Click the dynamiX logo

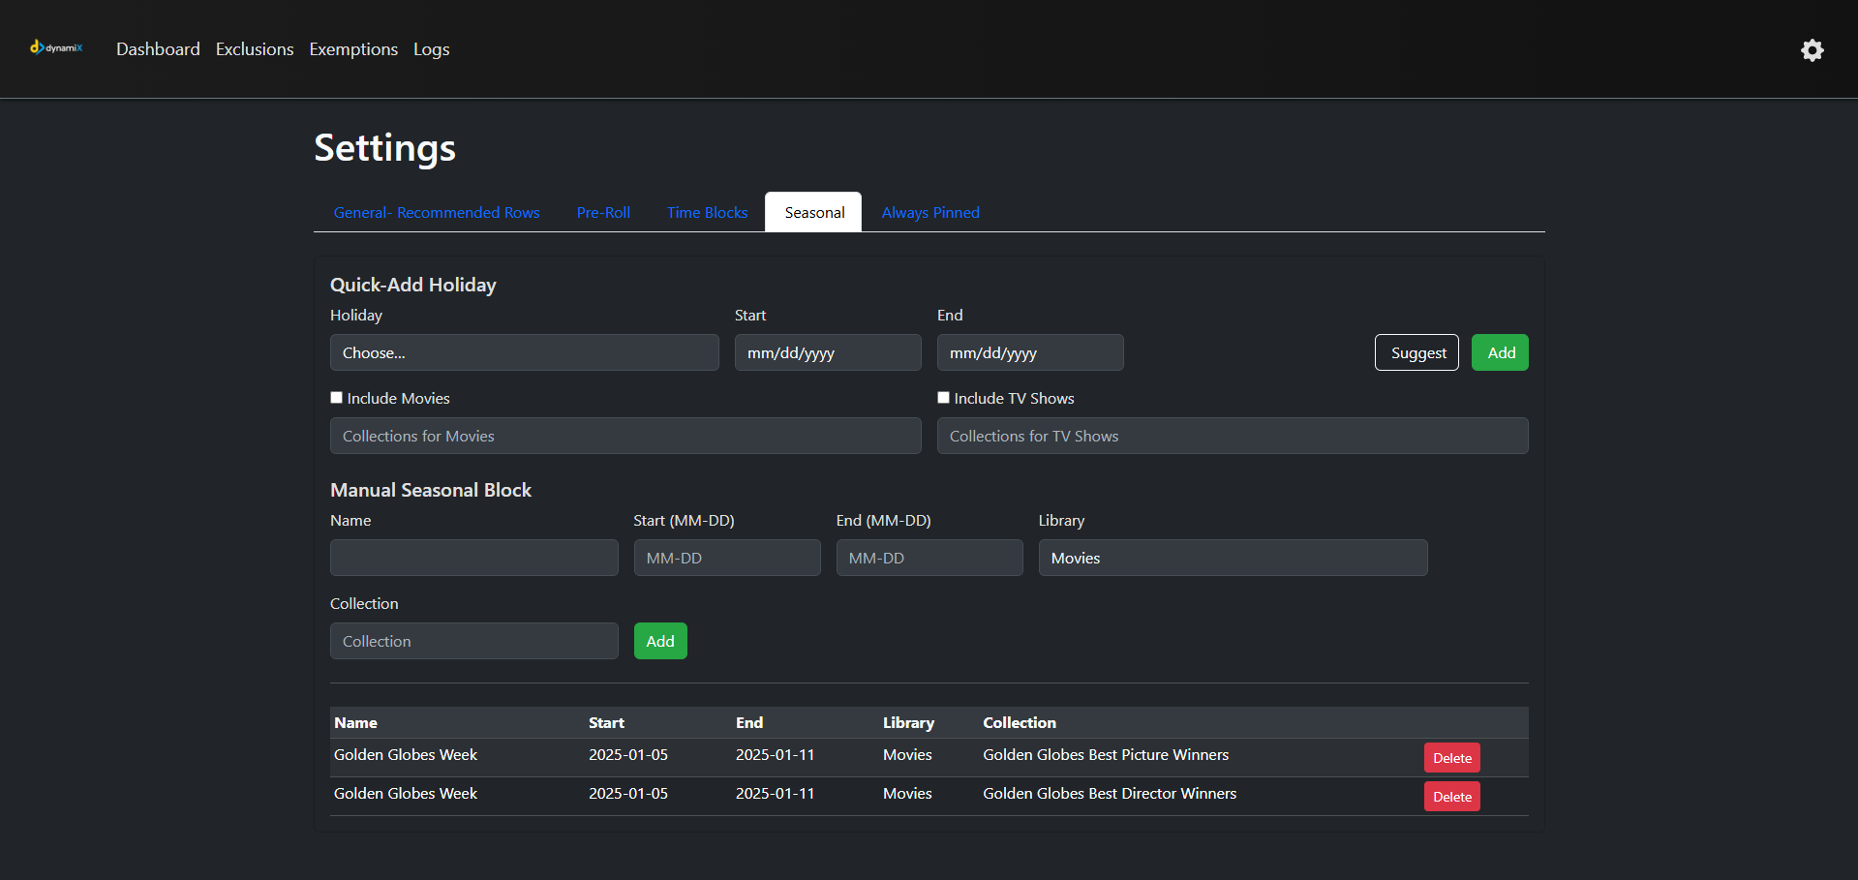[x=56, y=47]
